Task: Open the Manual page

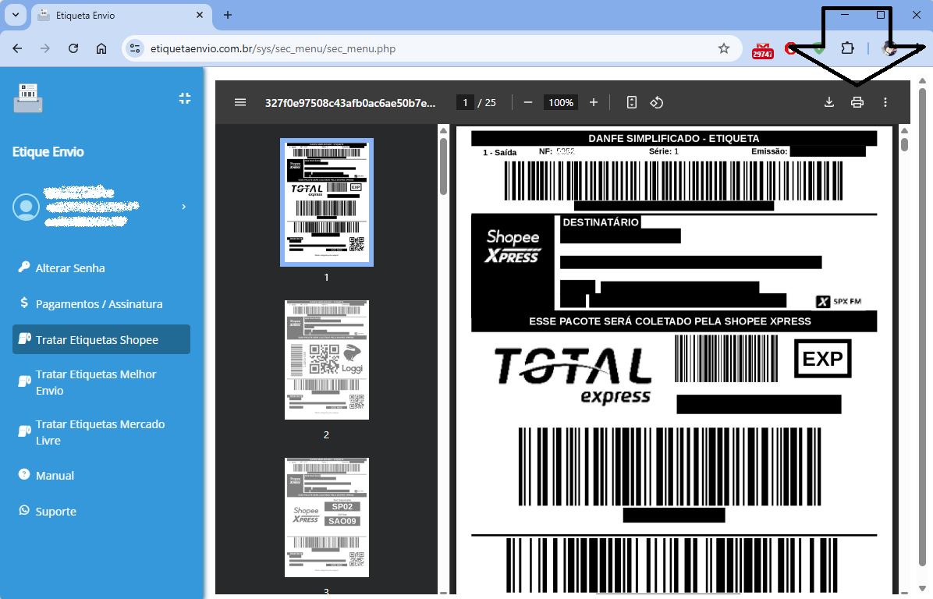Action: tap(55, 476)
